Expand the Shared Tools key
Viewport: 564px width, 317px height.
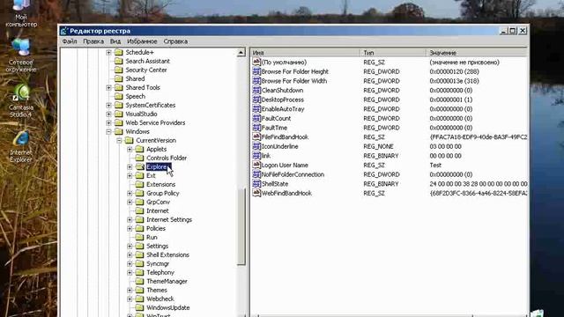coord(108,88)
